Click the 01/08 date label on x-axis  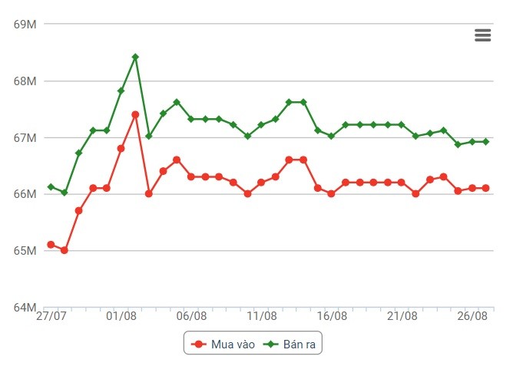pyautogui.click(x=121, y=316)
